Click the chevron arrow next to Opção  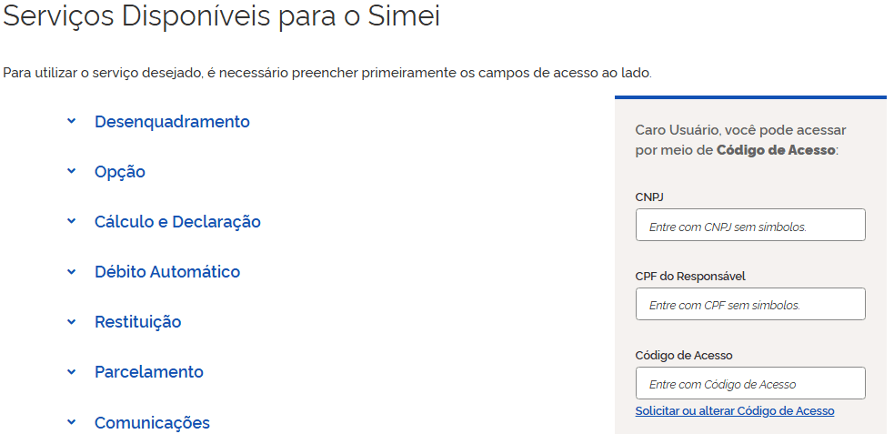click(71, 171)
